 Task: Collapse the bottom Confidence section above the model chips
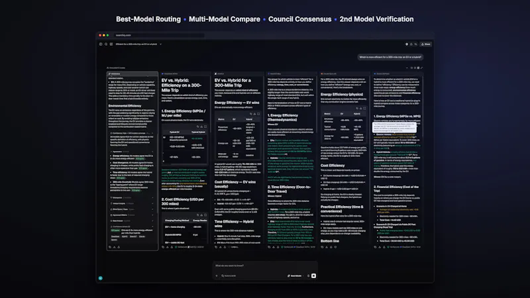click(152, 226)
